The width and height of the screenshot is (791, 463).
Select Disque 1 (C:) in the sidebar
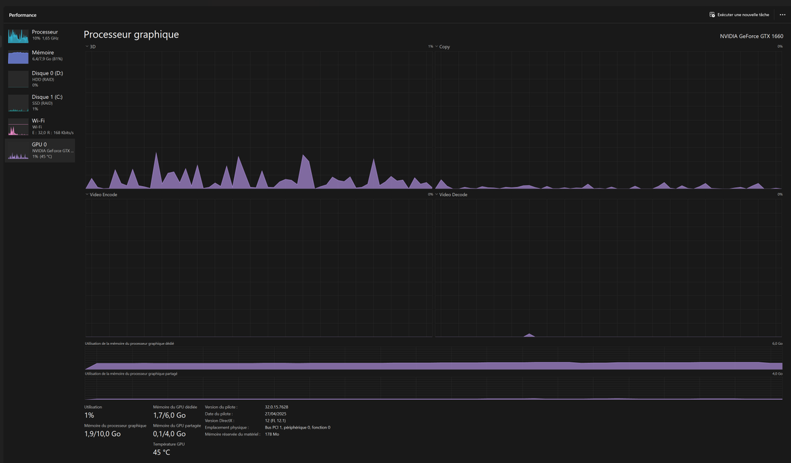click(40, 103)
